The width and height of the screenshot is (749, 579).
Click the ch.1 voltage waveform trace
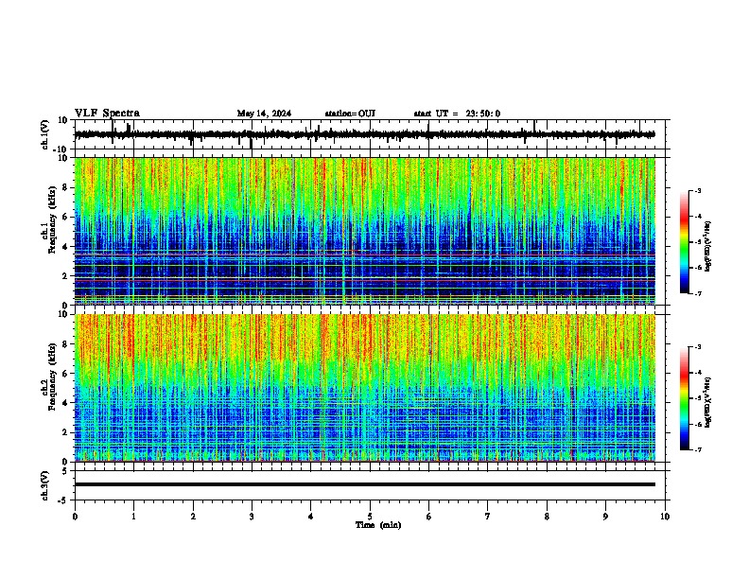click(364, 134)
